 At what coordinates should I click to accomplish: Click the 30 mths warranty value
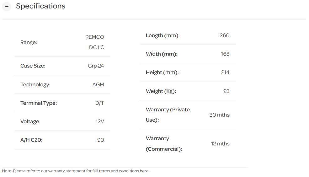tap(219, 115)
